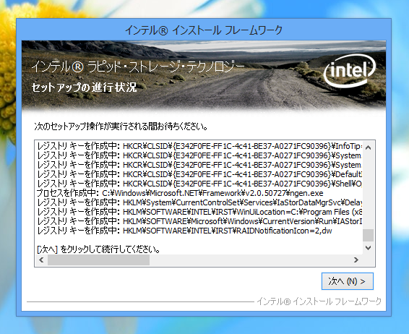The width and height of the screenshot is (409, 334).
Task: Select the WinUiLocation registry log line
Action: click(199, 212)
